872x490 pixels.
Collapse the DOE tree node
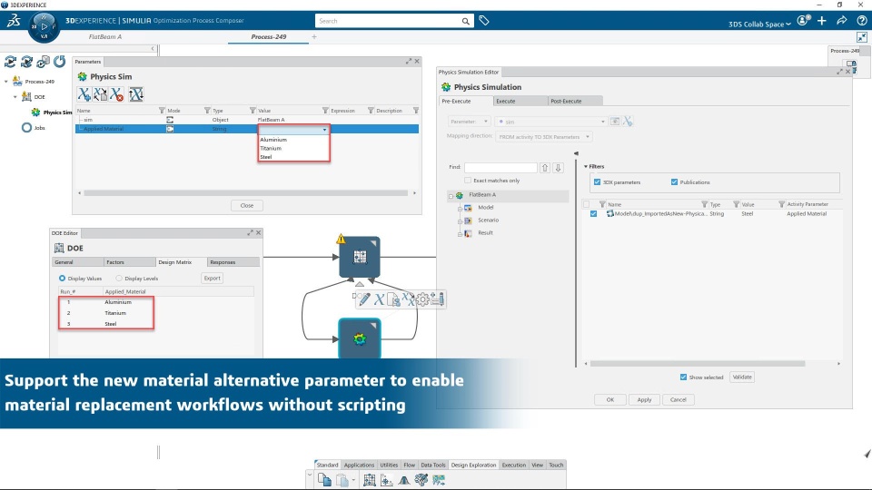(x=15, y=97)
